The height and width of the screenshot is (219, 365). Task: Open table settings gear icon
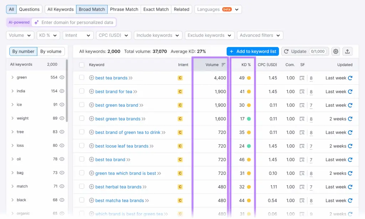335,51
